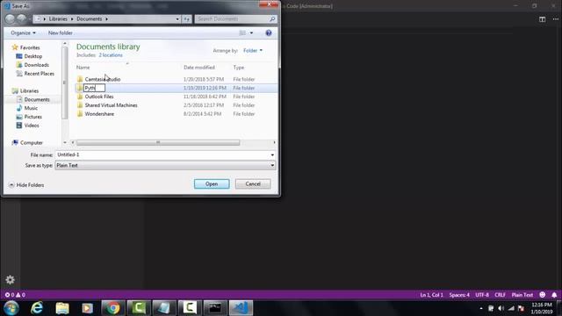
Task: Open the Windows Start button
Action: click(11, 308)
